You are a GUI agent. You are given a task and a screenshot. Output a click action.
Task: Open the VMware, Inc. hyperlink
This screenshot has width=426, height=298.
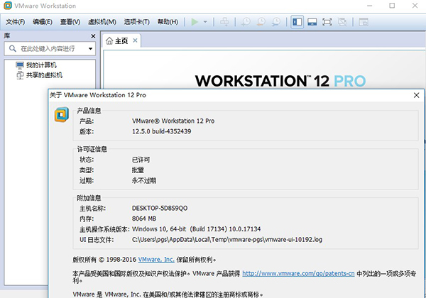click(x=157, y=260)
